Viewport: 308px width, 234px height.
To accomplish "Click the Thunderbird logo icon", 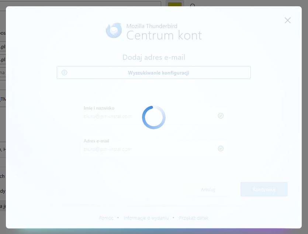I will (114, 31).
